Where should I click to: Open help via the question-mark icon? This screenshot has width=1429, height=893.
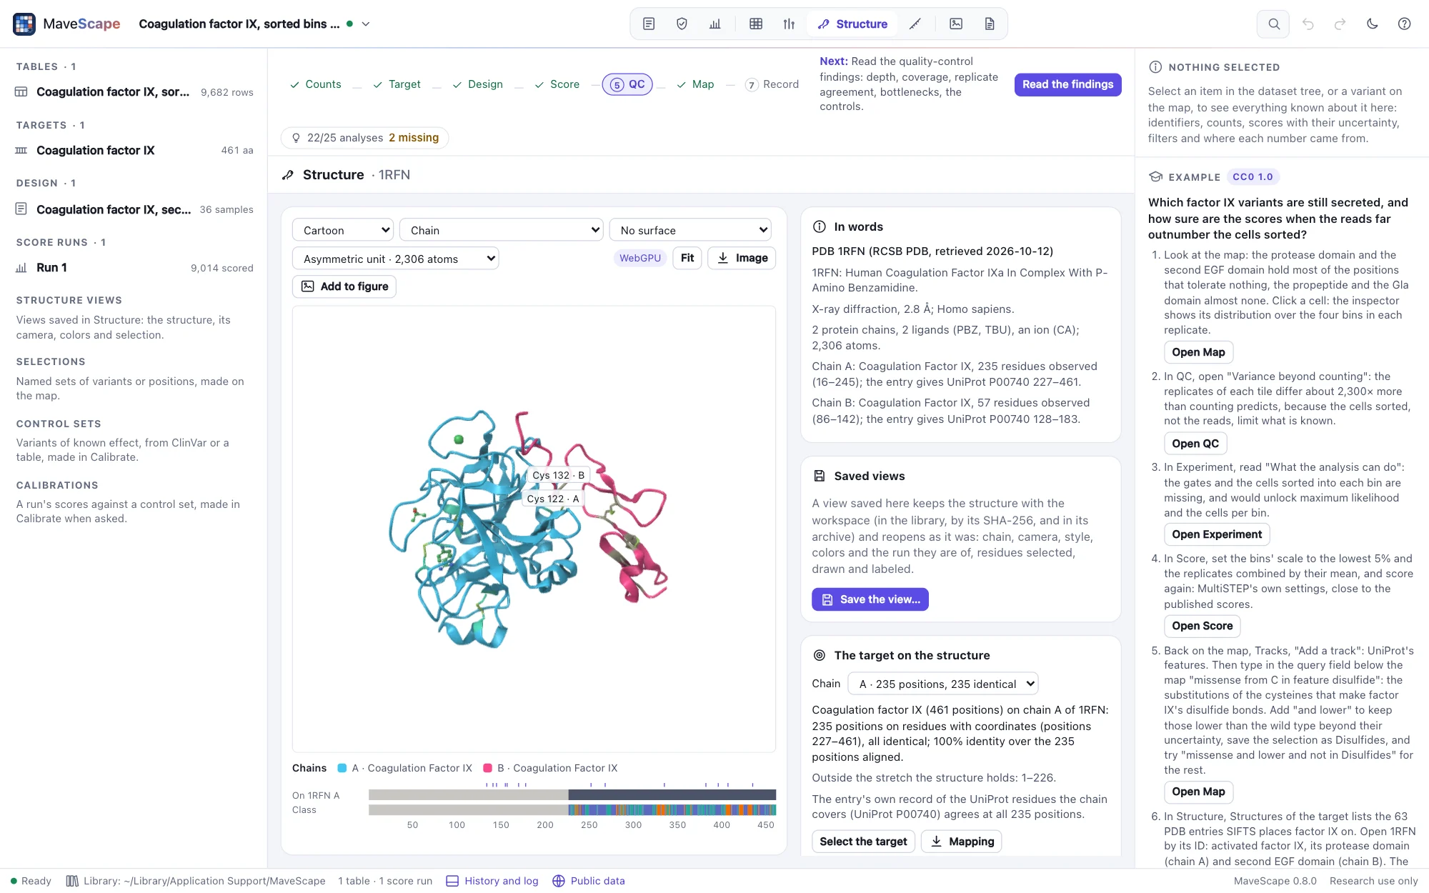pos(1405,24)
